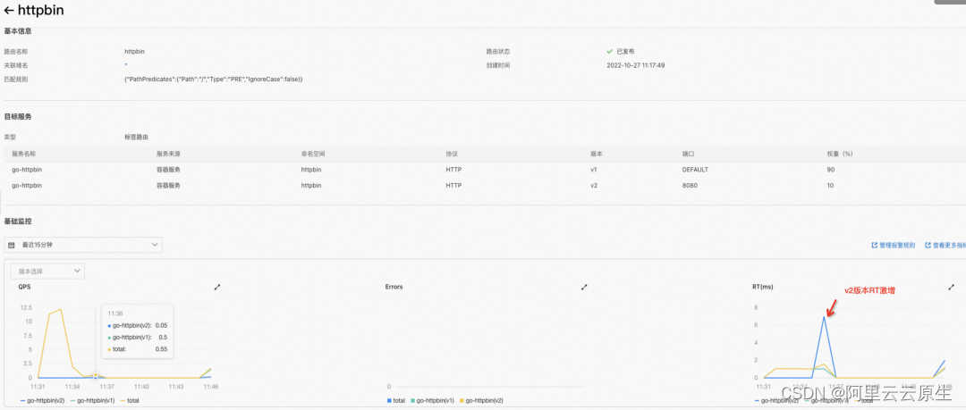Toggle go-httpbin(v2) series in the QPS legend
966x410 pixels.
point(41,400)
